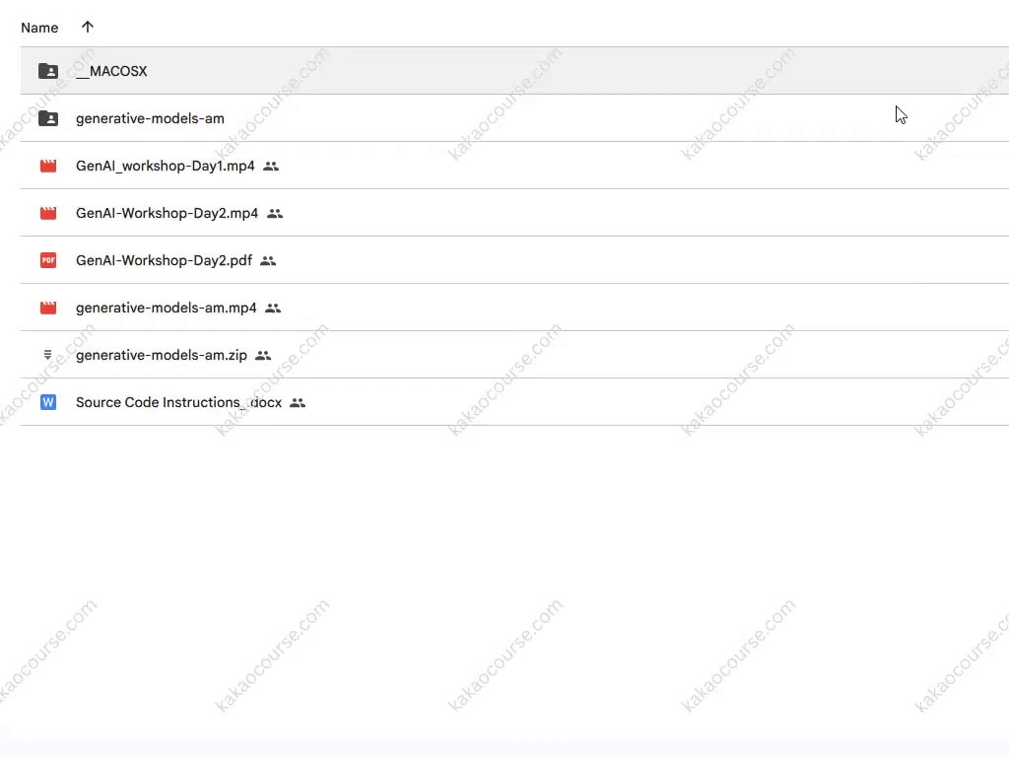Viewport: 1009px width, 757px height.
Task: Click shared icon beside Source Code Instructions_.docx
Action: pyautogui.click(x=298, y=403)
